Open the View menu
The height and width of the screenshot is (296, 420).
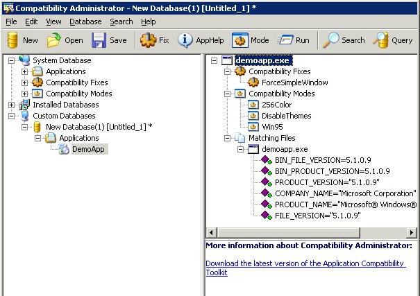pos(53,21)
